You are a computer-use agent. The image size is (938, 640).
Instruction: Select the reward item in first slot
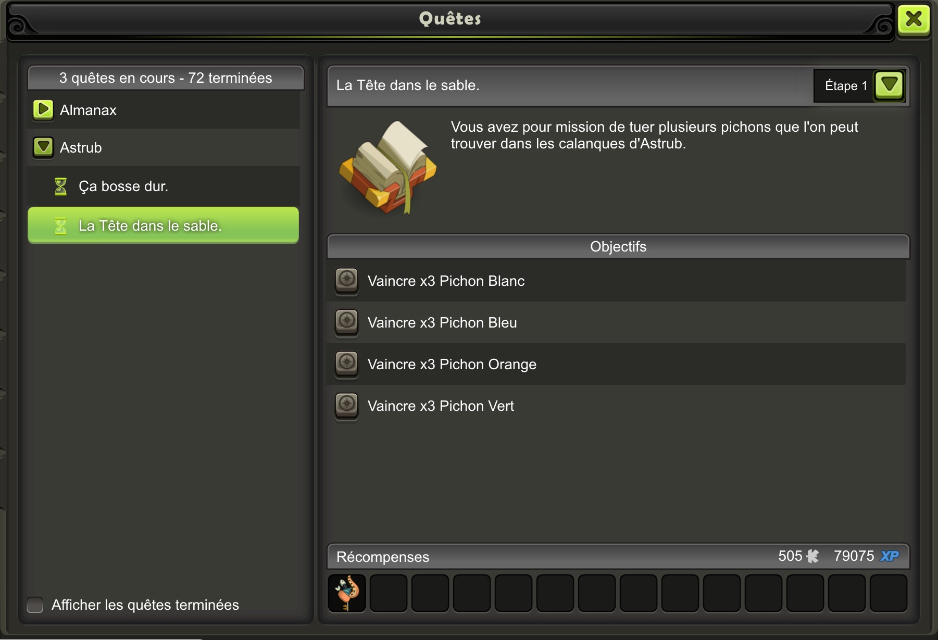pyautogui.click(x=347, y=593)
